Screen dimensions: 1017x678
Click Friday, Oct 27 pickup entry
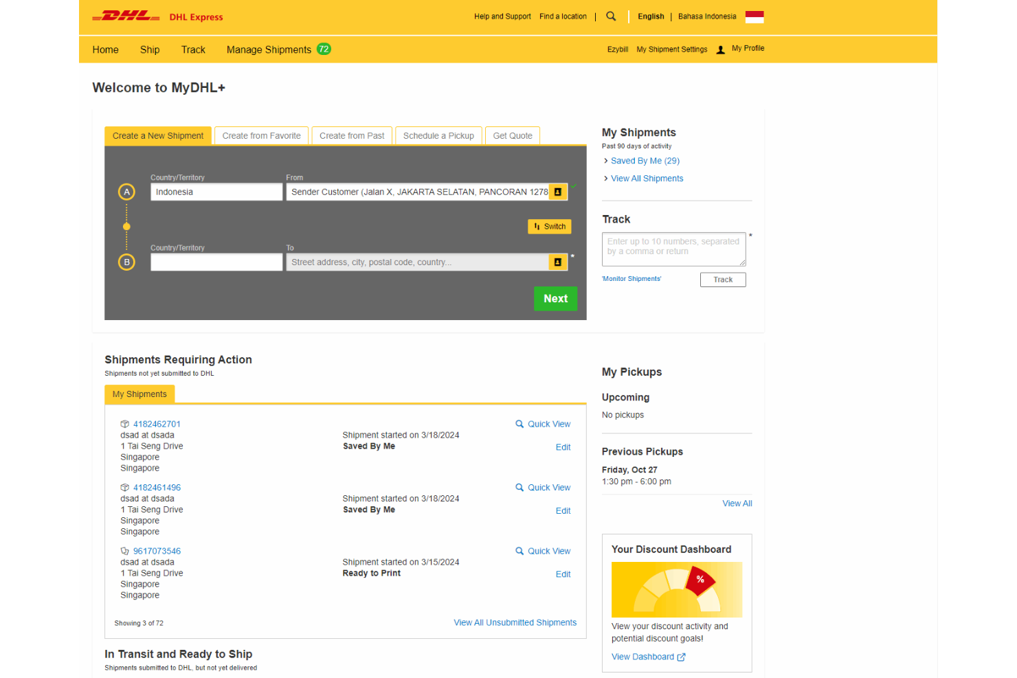point(629,470)
